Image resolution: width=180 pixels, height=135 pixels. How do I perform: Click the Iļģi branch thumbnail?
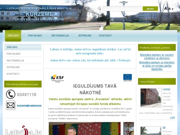pyautogui.click(x=151, y=131)
